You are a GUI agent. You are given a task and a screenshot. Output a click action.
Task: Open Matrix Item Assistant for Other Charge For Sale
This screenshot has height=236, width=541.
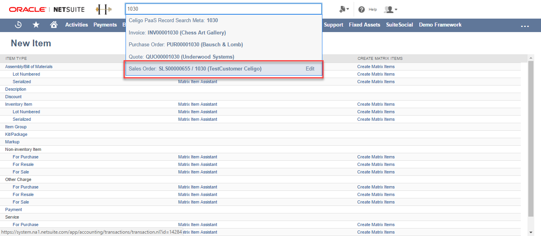pyautogui.click(x=198, y=202)
